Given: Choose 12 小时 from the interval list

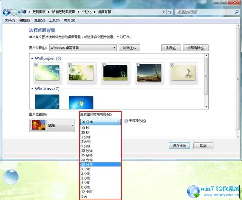Looking at the screenshot, I should (100, 192).
